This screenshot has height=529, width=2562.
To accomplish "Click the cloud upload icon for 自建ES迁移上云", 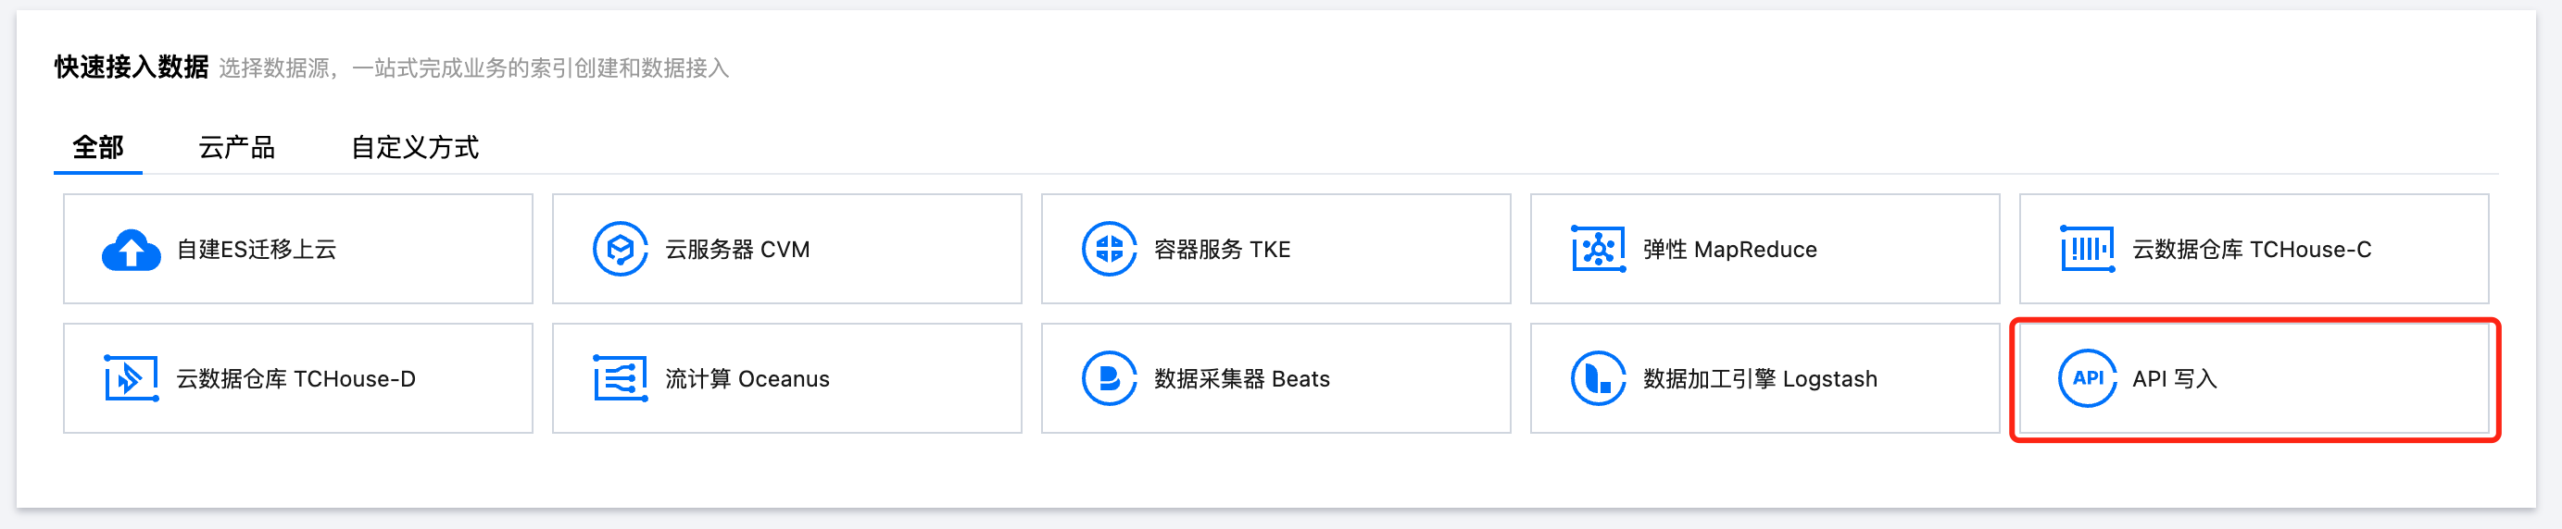I will 131,250.
